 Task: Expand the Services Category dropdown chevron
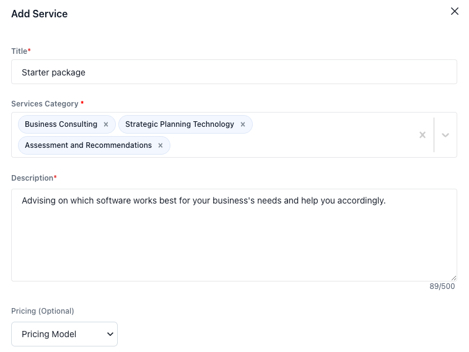(x=445, y=135)
